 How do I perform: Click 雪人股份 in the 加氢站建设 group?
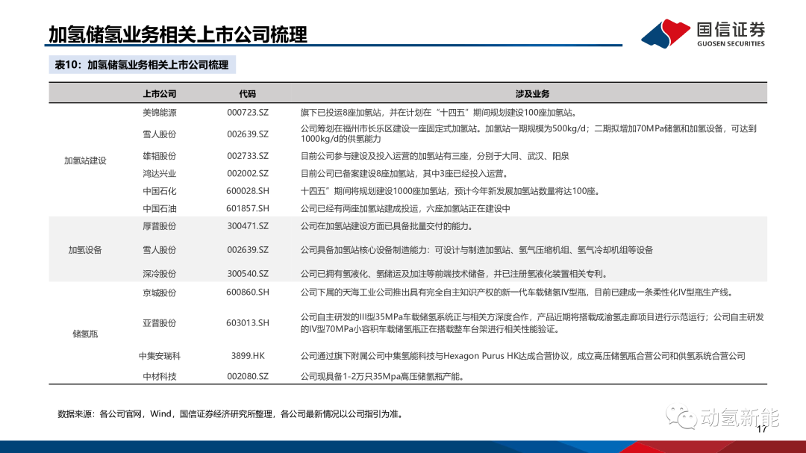[x=160, y=134]
